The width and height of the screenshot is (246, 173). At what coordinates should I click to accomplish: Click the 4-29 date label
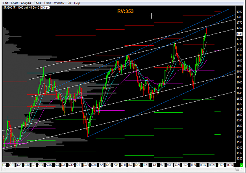tap(26, 165)
